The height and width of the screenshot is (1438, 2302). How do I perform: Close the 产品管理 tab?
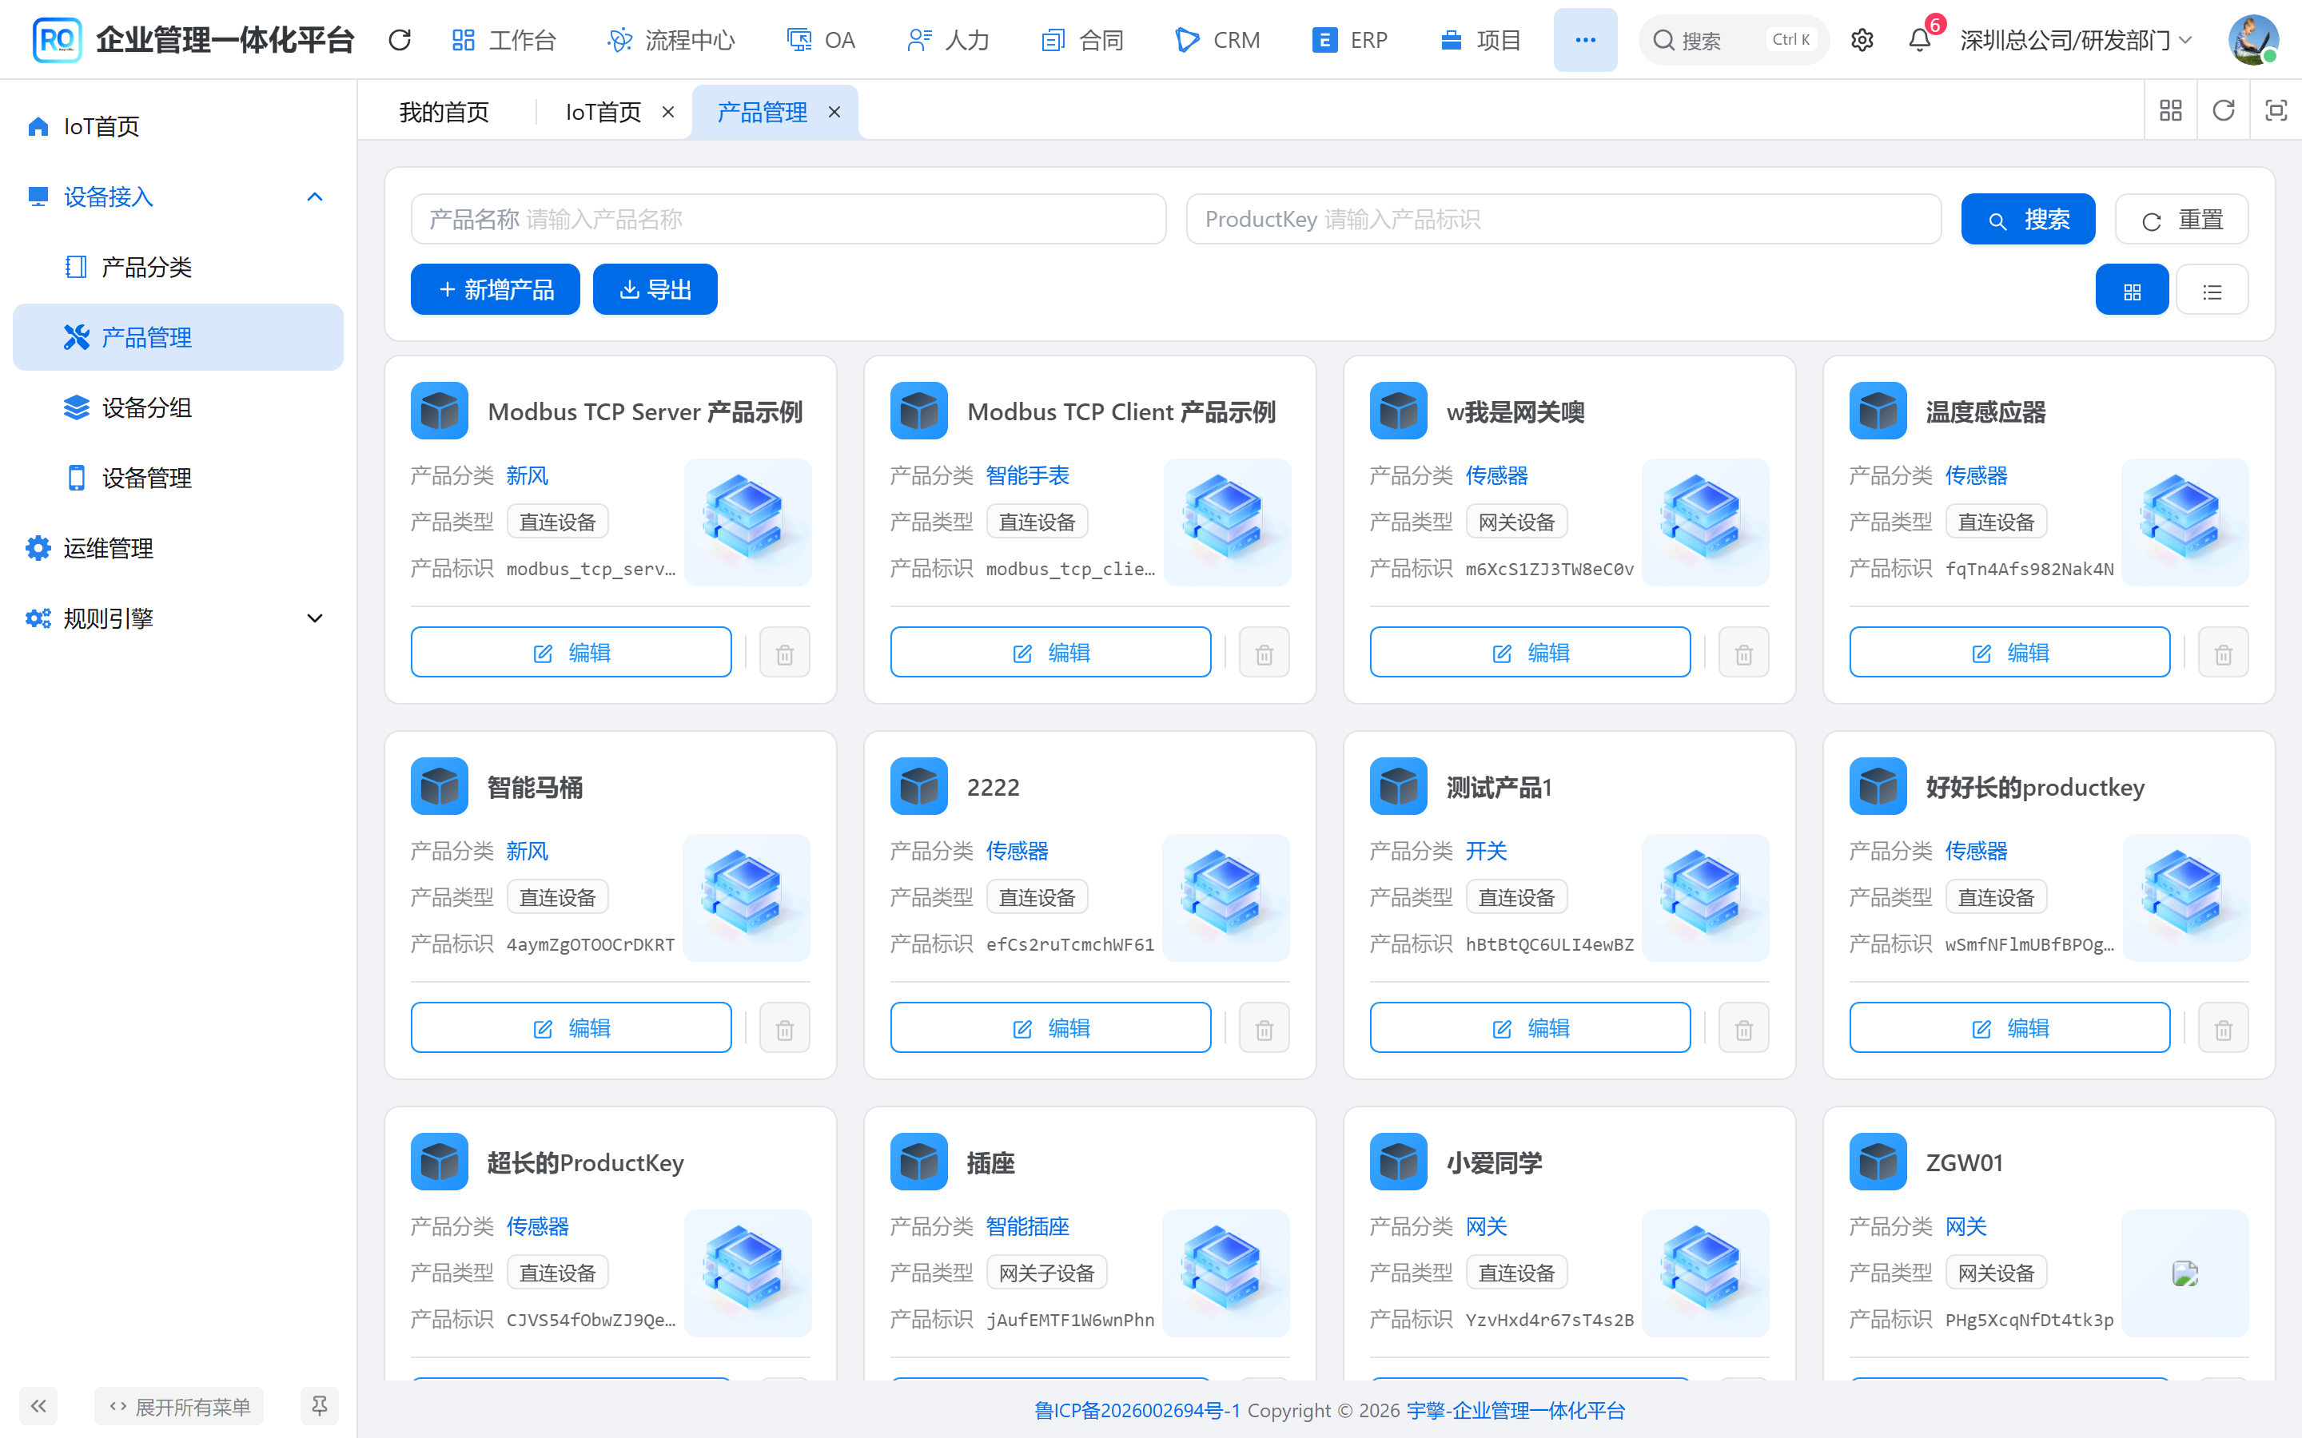(834, 112)
